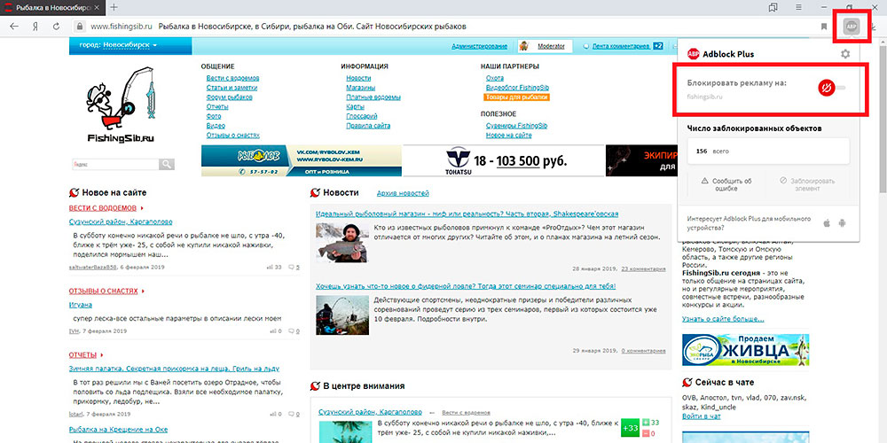Bookmark the page via bookmark icon
The height and width of the screenshot is (443, 887).
pos(824,27)
